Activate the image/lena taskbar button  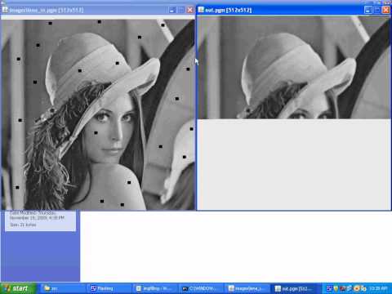248,288
